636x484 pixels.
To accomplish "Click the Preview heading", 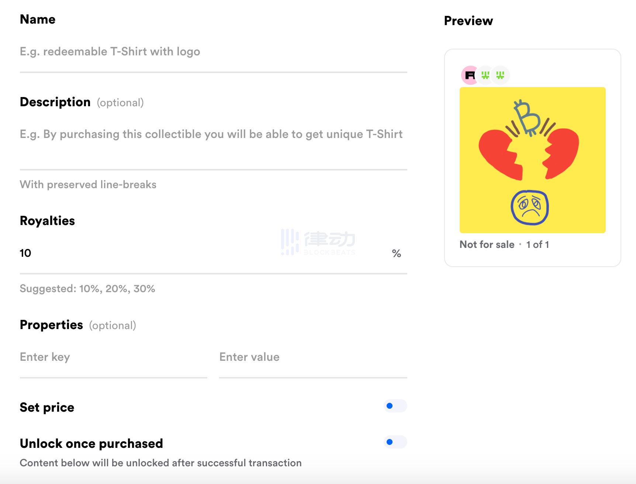I will [468, 21].
